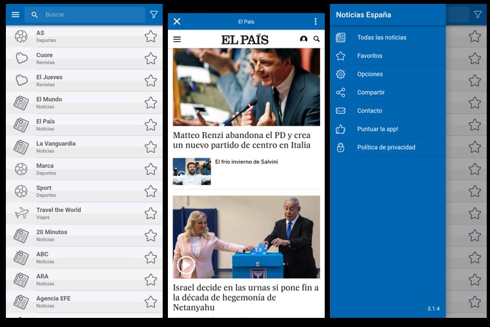Open the La Vanguardia source row

coord(84,147)
